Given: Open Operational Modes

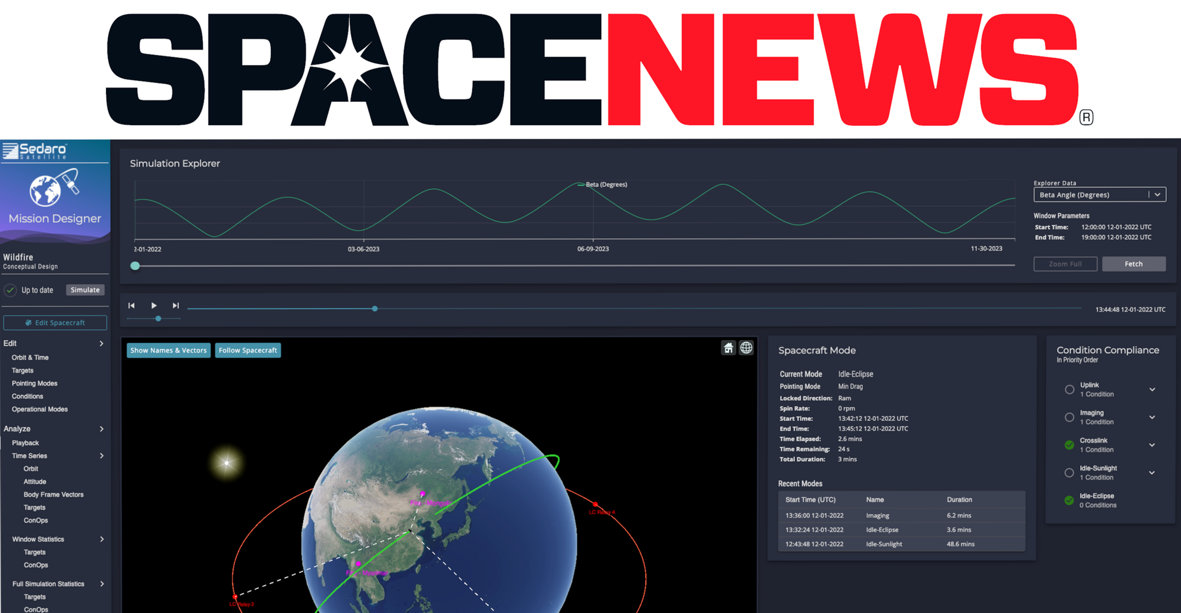Looking at the screenshot, I should 40,409.
